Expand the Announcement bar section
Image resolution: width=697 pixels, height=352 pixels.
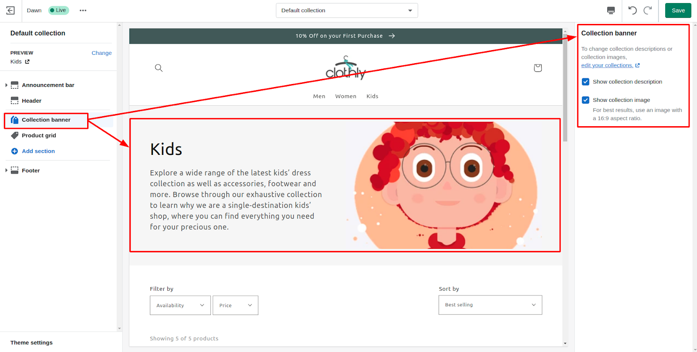pyautogui.click(x=6, y=85)
